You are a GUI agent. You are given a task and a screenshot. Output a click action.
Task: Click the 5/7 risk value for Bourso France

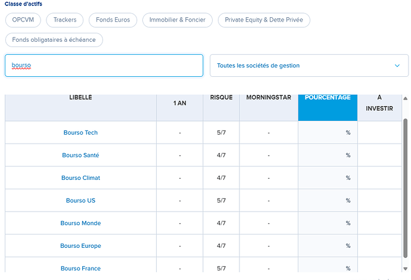[x=221, y=269]
